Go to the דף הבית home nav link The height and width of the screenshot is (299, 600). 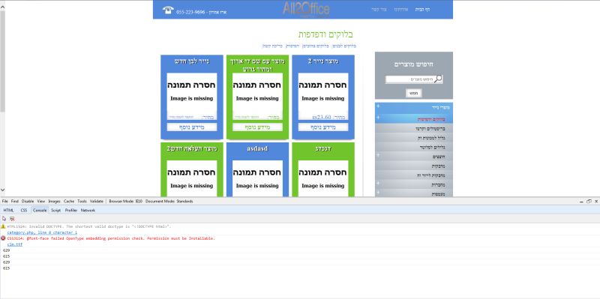(422, 10)
